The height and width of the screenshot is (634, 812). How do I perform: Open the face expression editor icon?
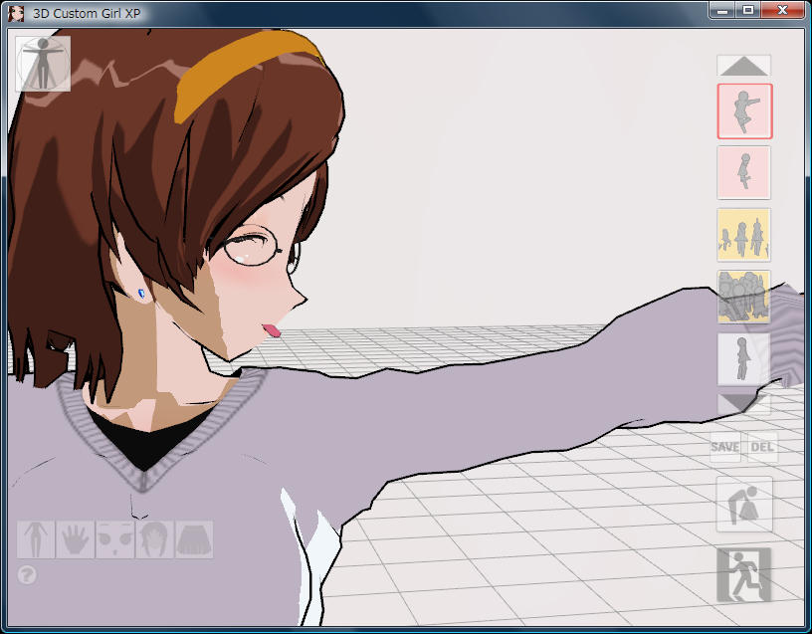[x=114, y=539]
